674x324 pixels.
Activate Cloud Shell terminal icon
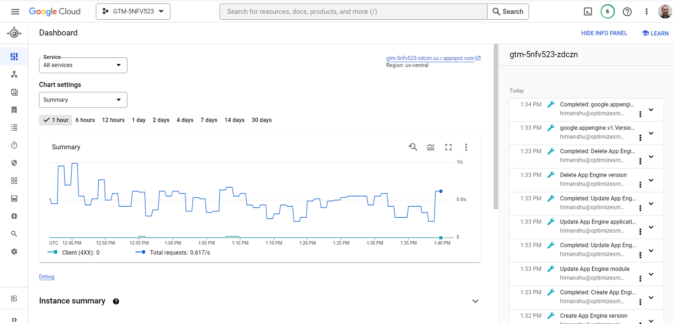[588, 11]
